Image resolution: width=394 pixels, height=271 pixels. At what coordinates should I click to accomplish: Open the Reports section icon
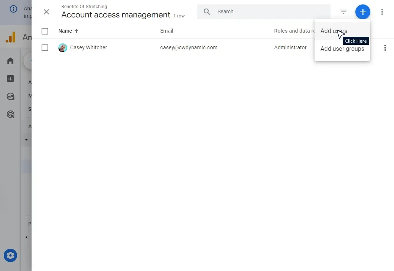tap(10, 79)
